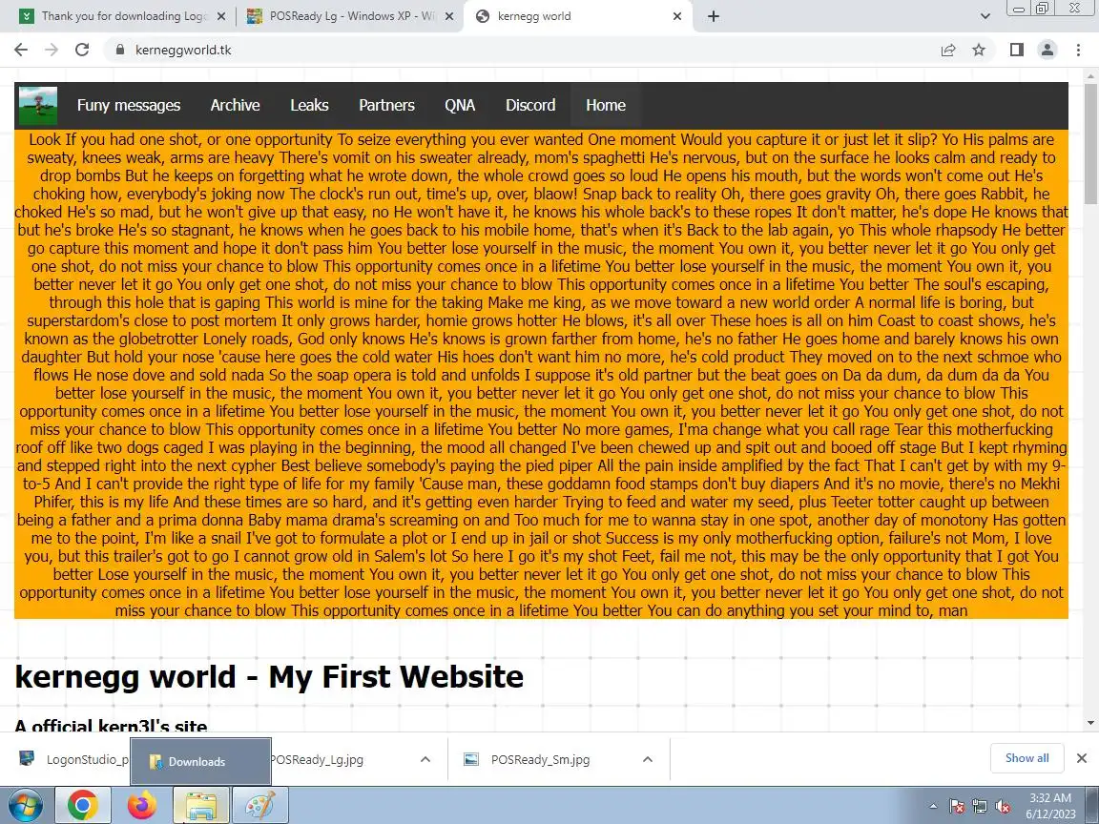Screen dimensions: 1099x824
Task: Close the downloads bar
Action: 1082,758
